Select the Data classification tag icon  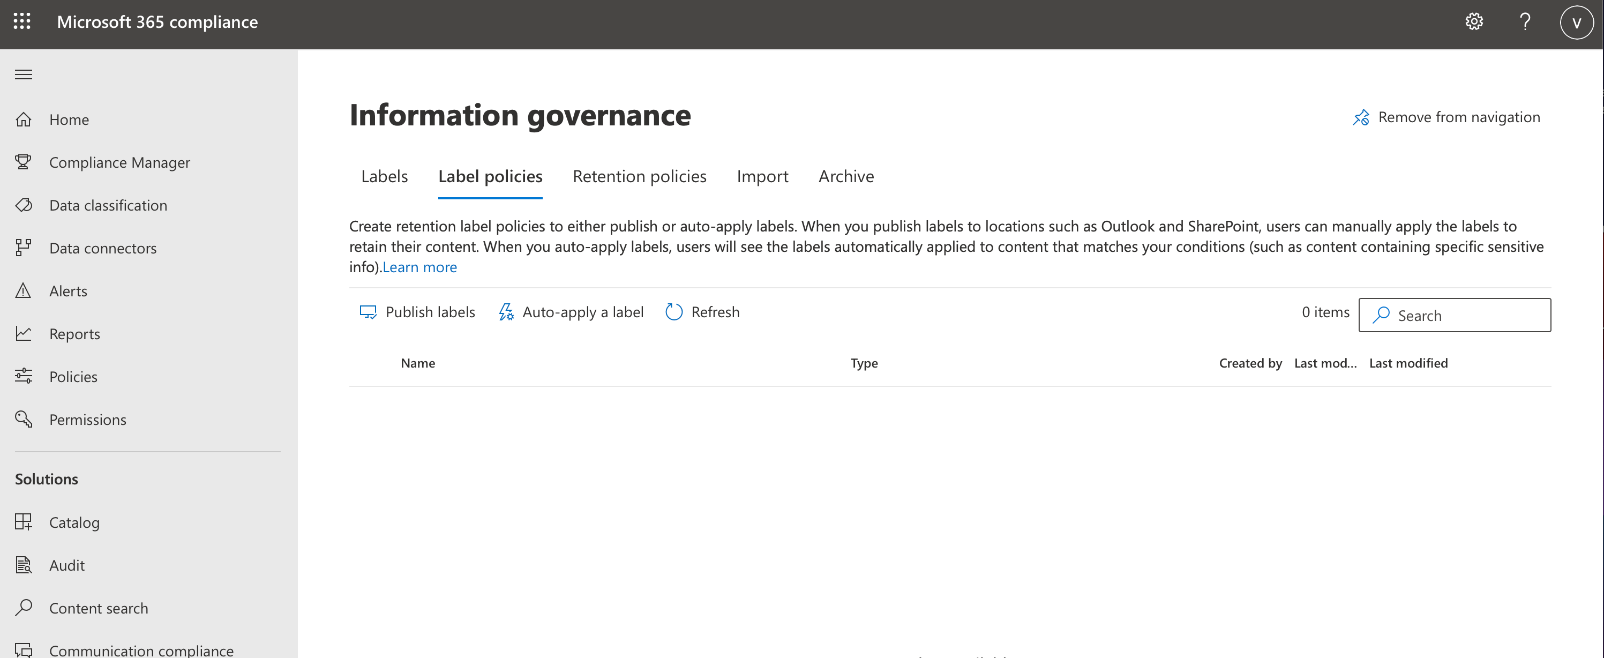click(24, 205)
